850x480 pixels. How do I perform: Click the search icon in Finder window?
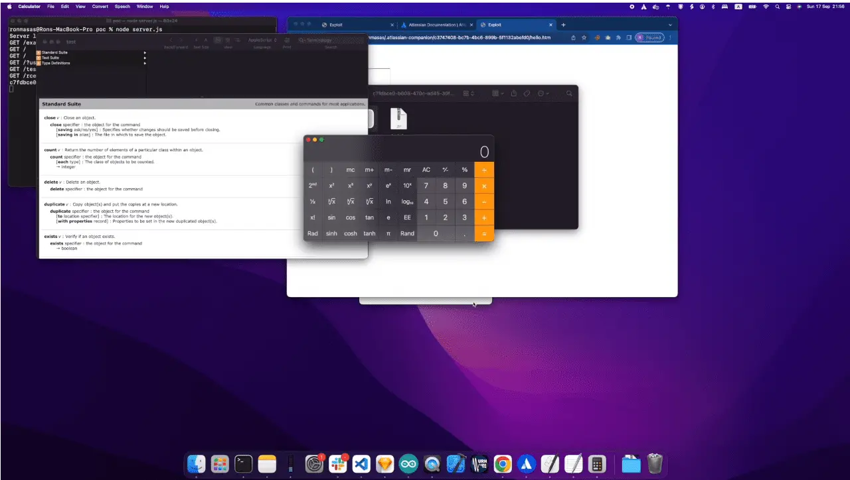[569, 93]
